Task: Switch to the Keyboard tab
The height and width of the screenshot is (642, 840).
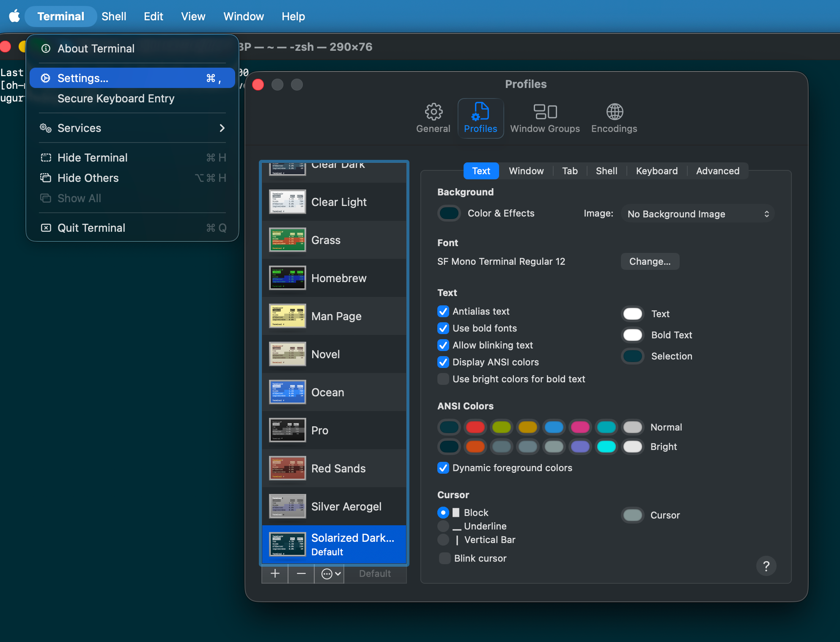Action: tap(656, 171)
